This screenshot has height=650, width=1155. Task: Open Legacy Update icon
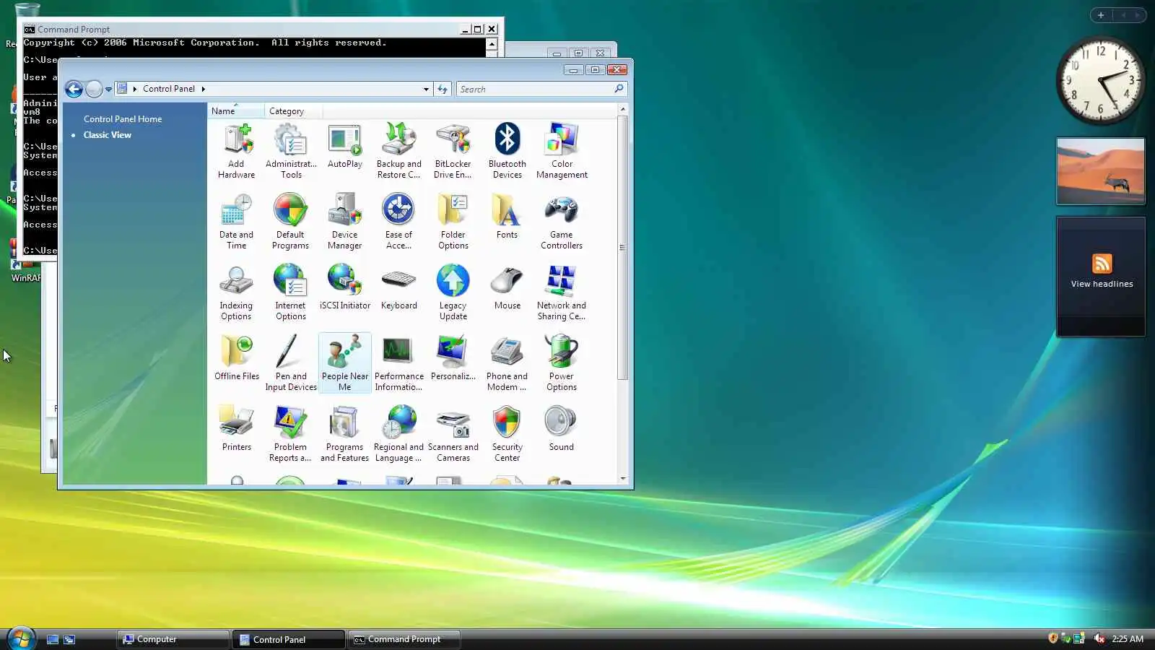pyautogui.click(x=453, y=292)
